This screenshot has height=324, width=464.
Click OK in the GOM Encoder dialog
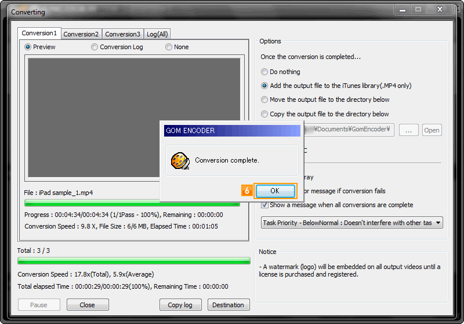coord(275,190)
